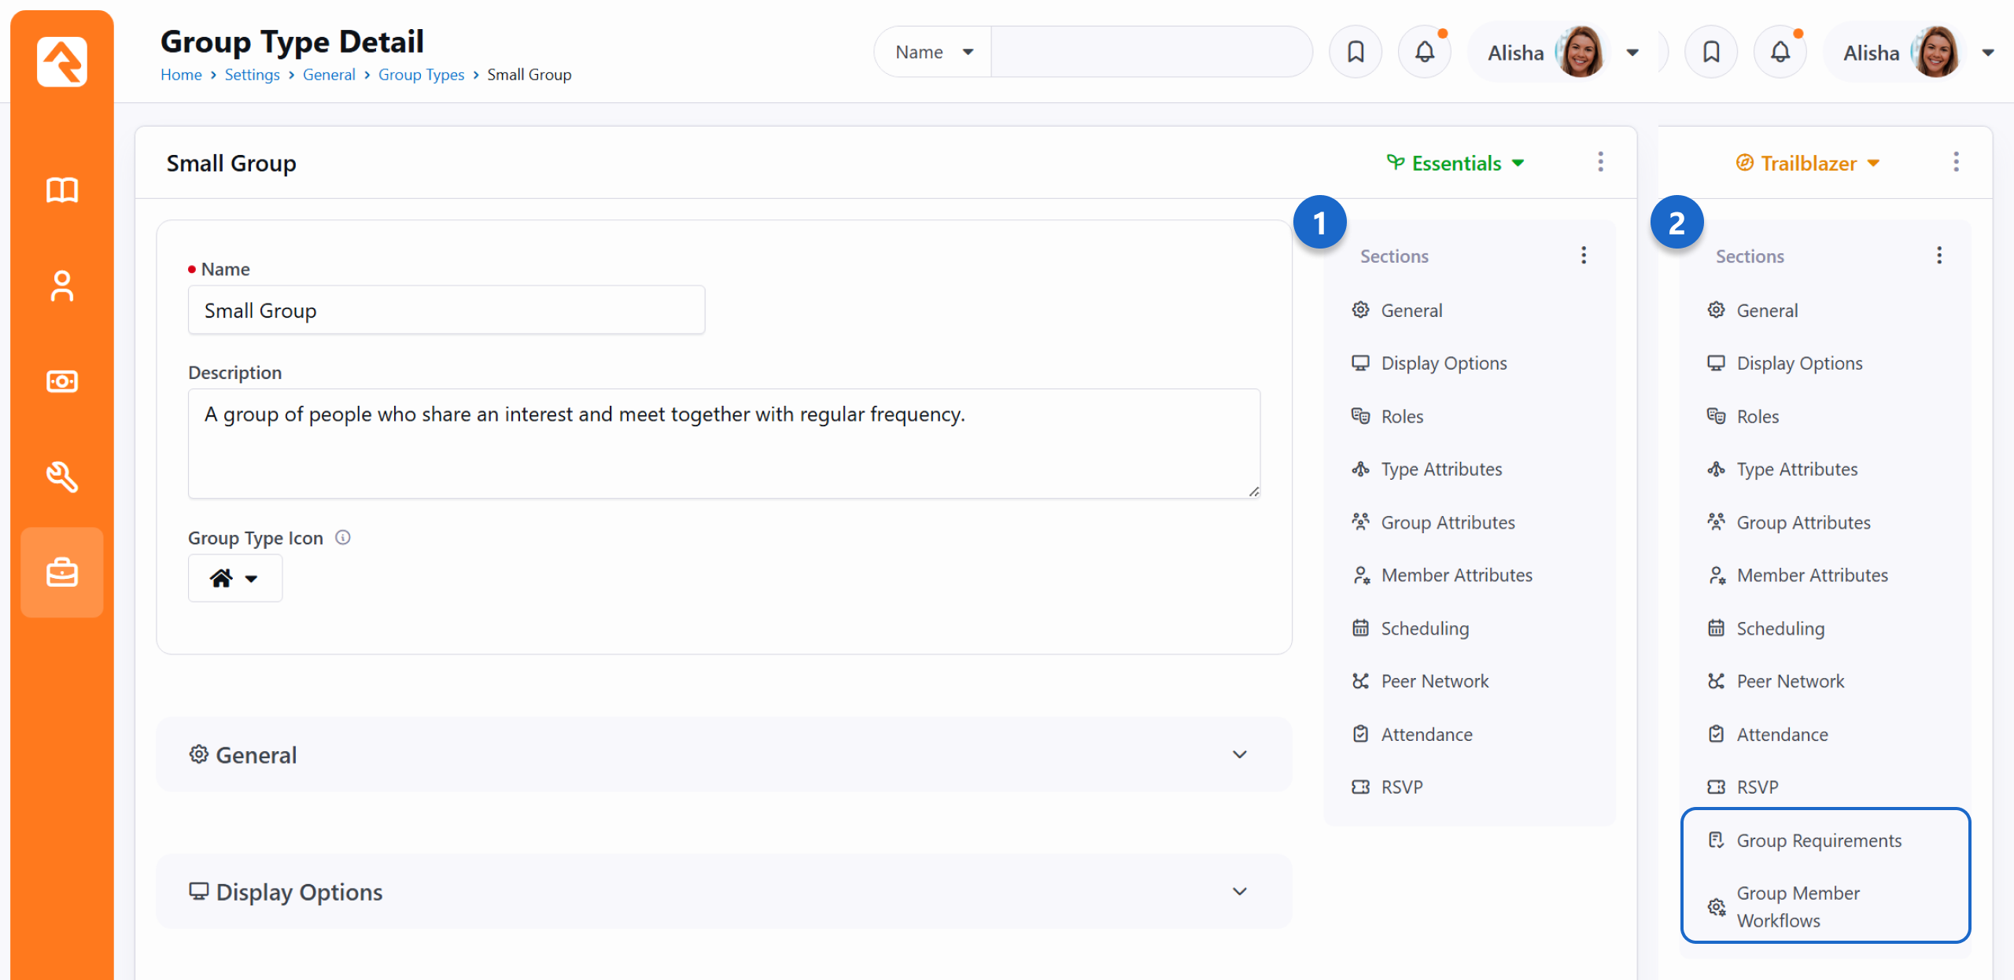Open the first Sections panel three-dot menu
Screen dimensions: 2014x980
point(1584,256)
